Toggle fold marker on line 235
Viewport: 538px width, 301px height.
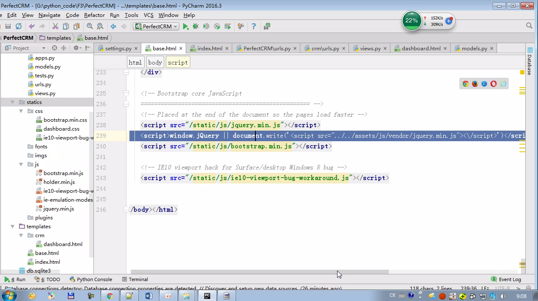pyautogui.click(x=126, y=93)
